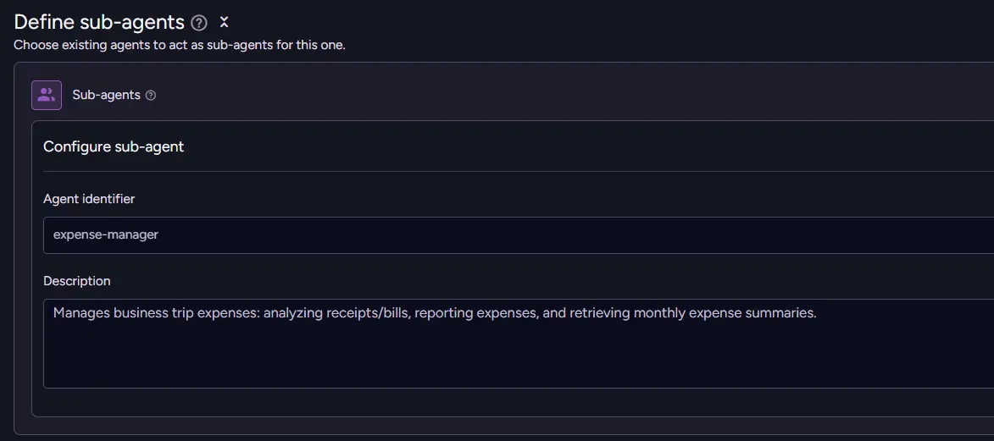994x441 pixels.
Task: Open help tooltip beside Define sub-agents title
Action: tap(199, 23)
